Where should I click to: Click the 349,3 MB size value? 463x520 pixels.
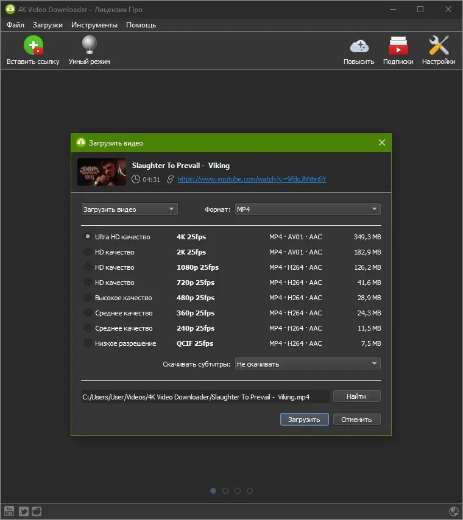pos(367,237)
